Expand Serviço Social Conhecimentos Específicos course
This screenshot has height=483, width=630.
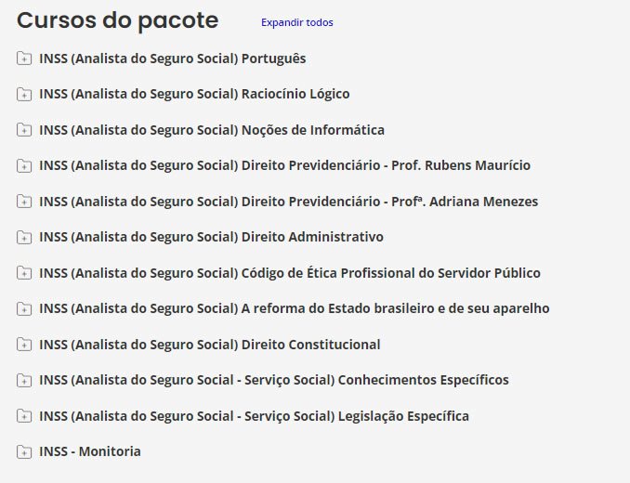[x=274, y=380]
